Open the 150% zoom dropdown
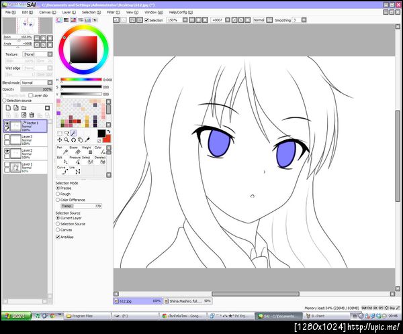 click(x=185, y=19)
